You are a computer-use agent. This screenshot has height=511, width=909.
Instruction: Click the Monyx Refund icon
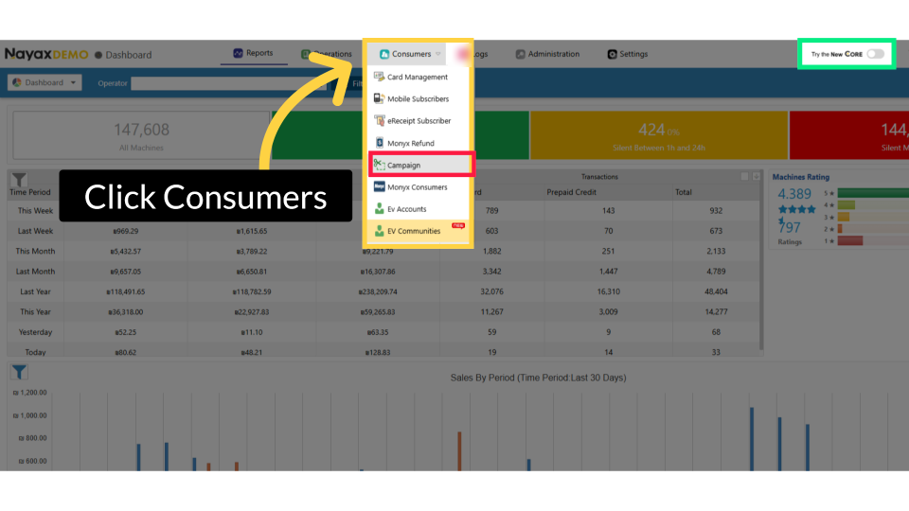pos(379,143)
